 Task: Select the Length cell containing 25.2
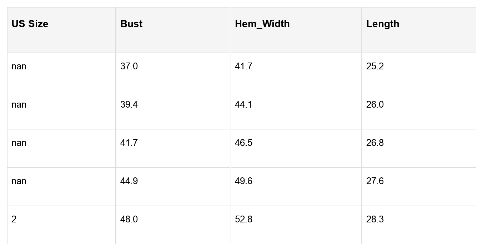click(375, 67)
